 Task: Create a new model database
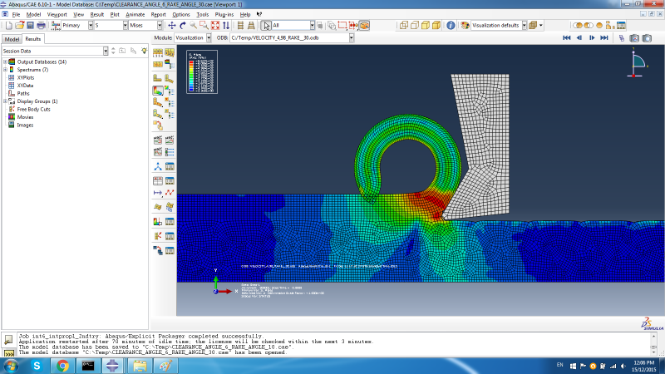click(x=9, y=26)
